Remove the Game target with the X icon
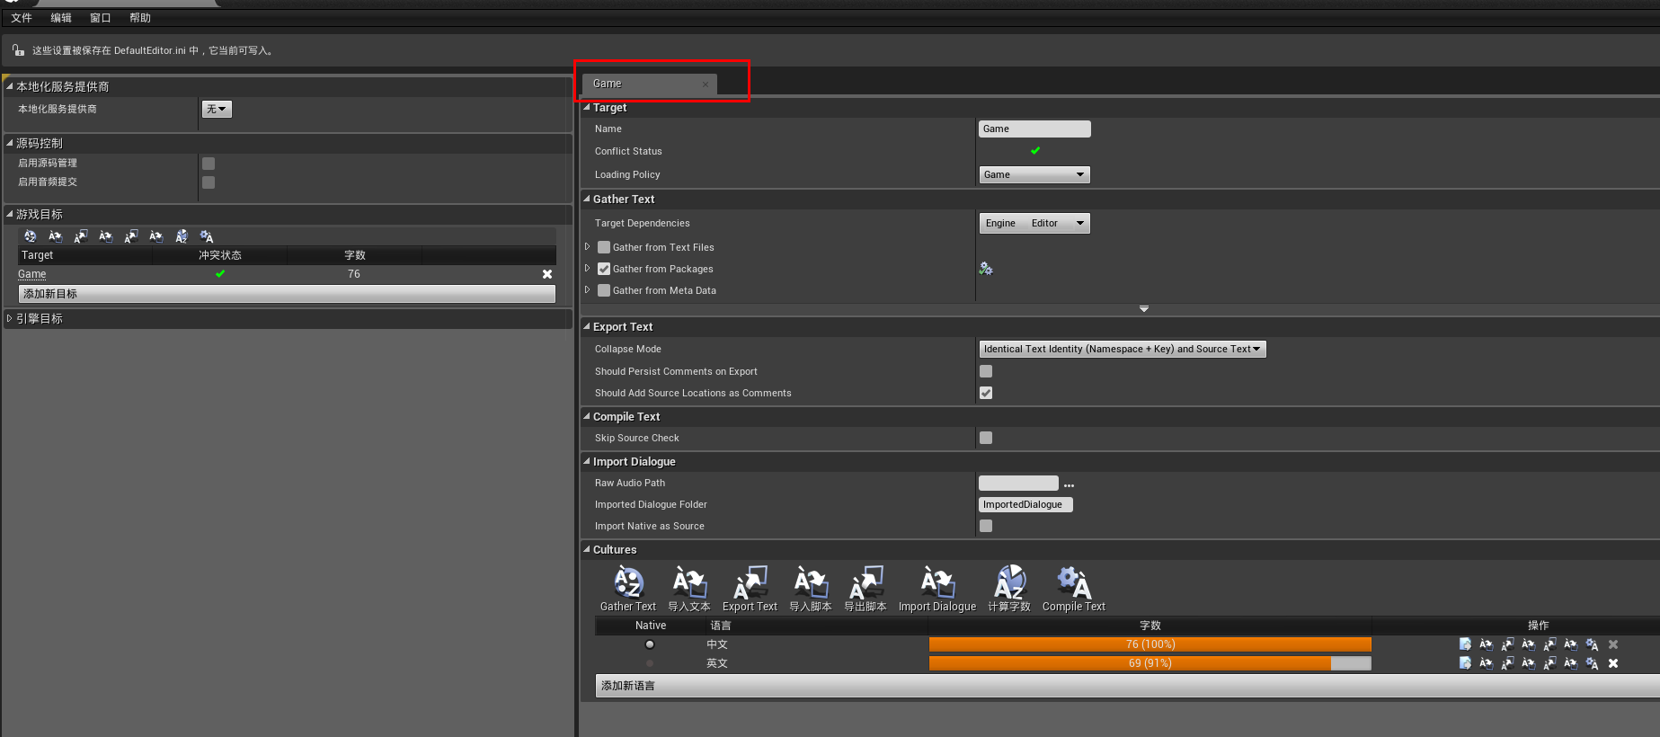1660x737 pixels. pyautogui.click(x=547, y=274)
